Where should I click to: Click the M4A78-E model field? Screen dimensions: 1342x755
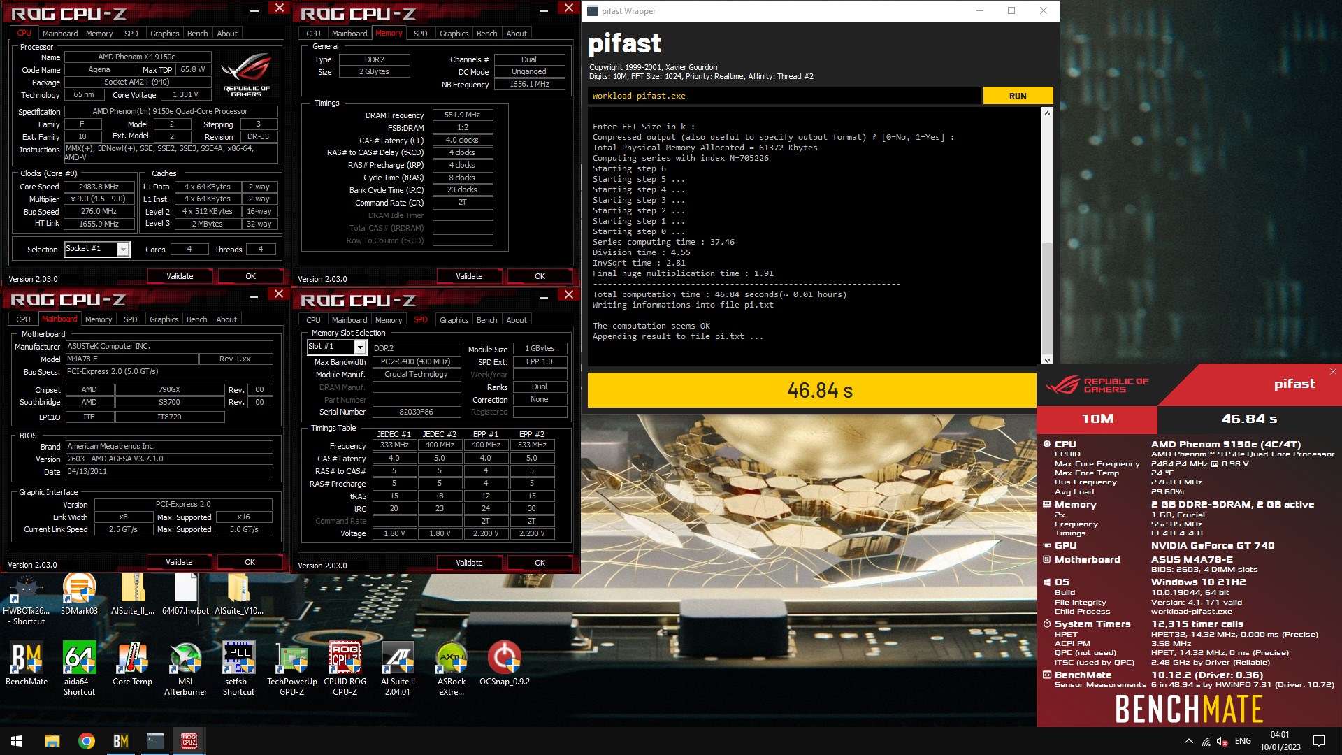131,359
